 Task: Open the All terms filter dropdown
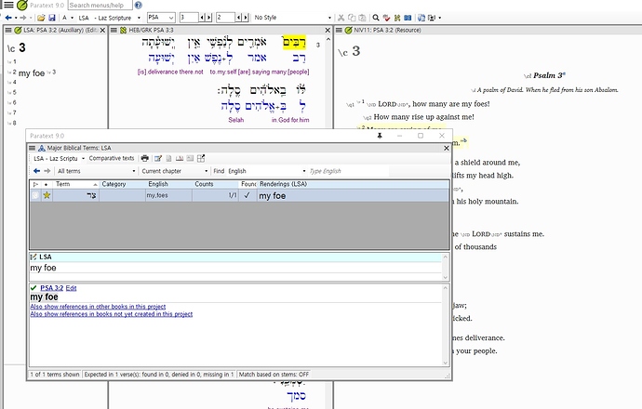pyautogui.click(x=96, y=171)
